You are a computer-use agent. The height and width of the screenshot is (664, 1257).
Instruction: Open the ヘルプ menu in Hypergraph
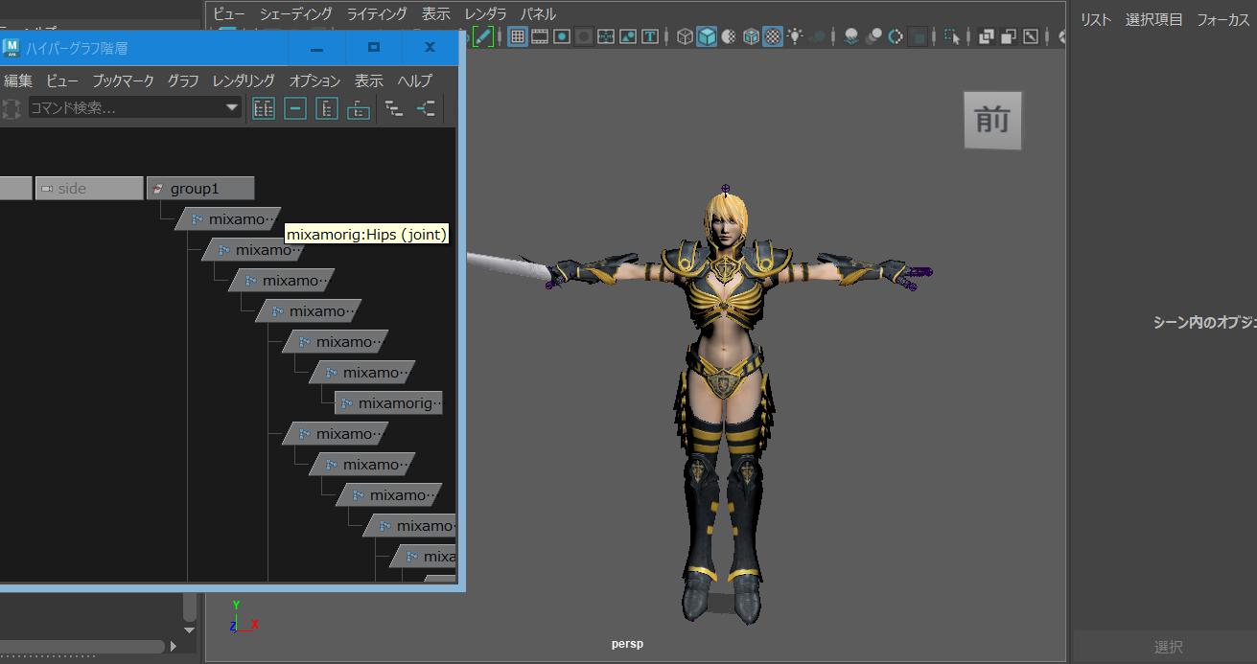click(415, 80)
